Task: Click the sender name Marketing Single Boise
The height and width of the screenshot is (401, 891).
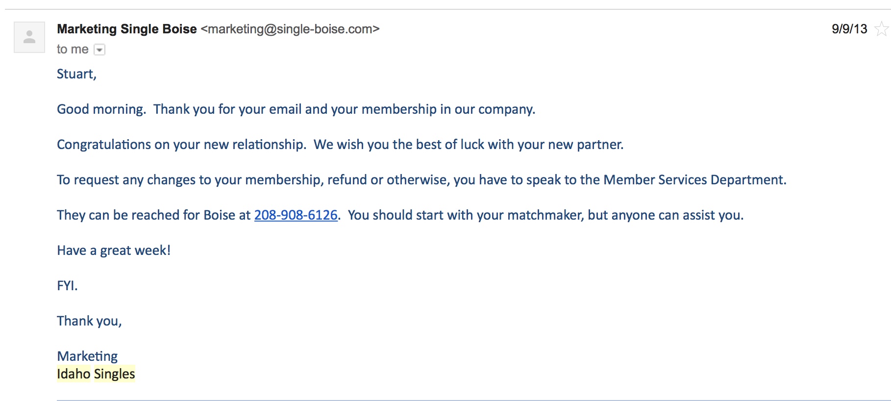Action: (127, 29)
